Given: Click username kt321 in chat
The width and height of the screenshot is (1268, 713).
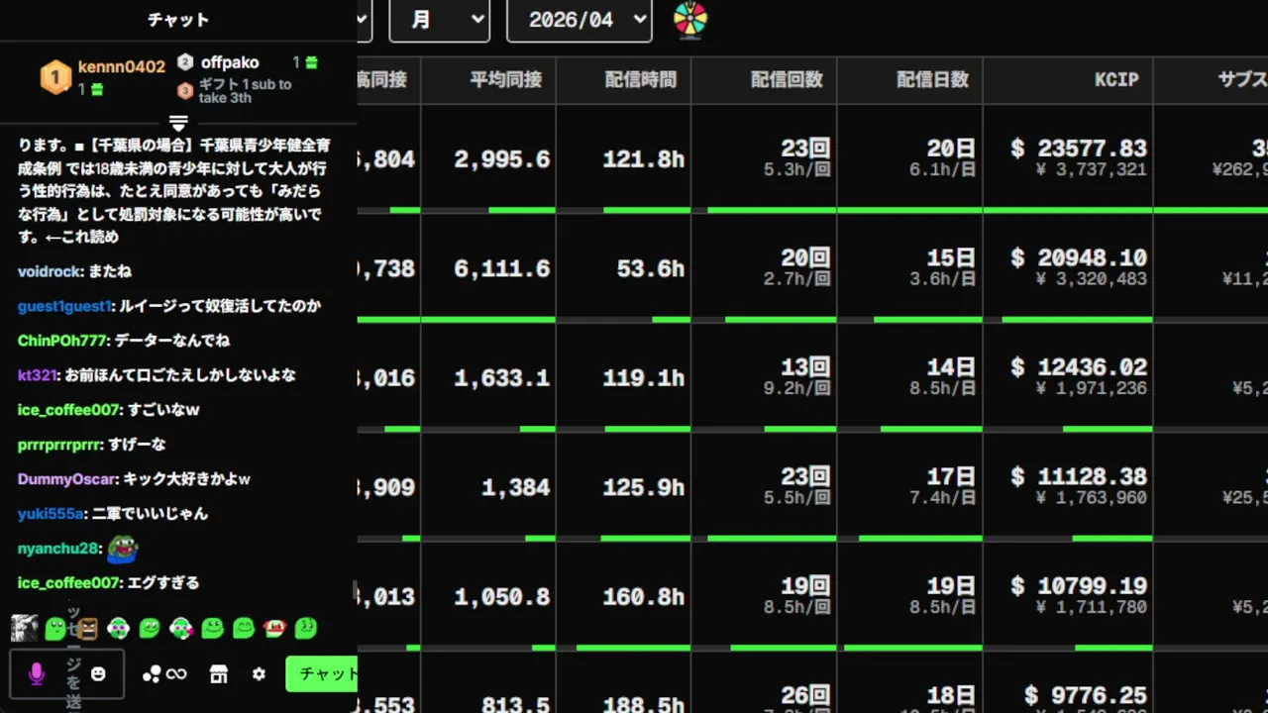Looking at the screenshot, I should point(38,375).
